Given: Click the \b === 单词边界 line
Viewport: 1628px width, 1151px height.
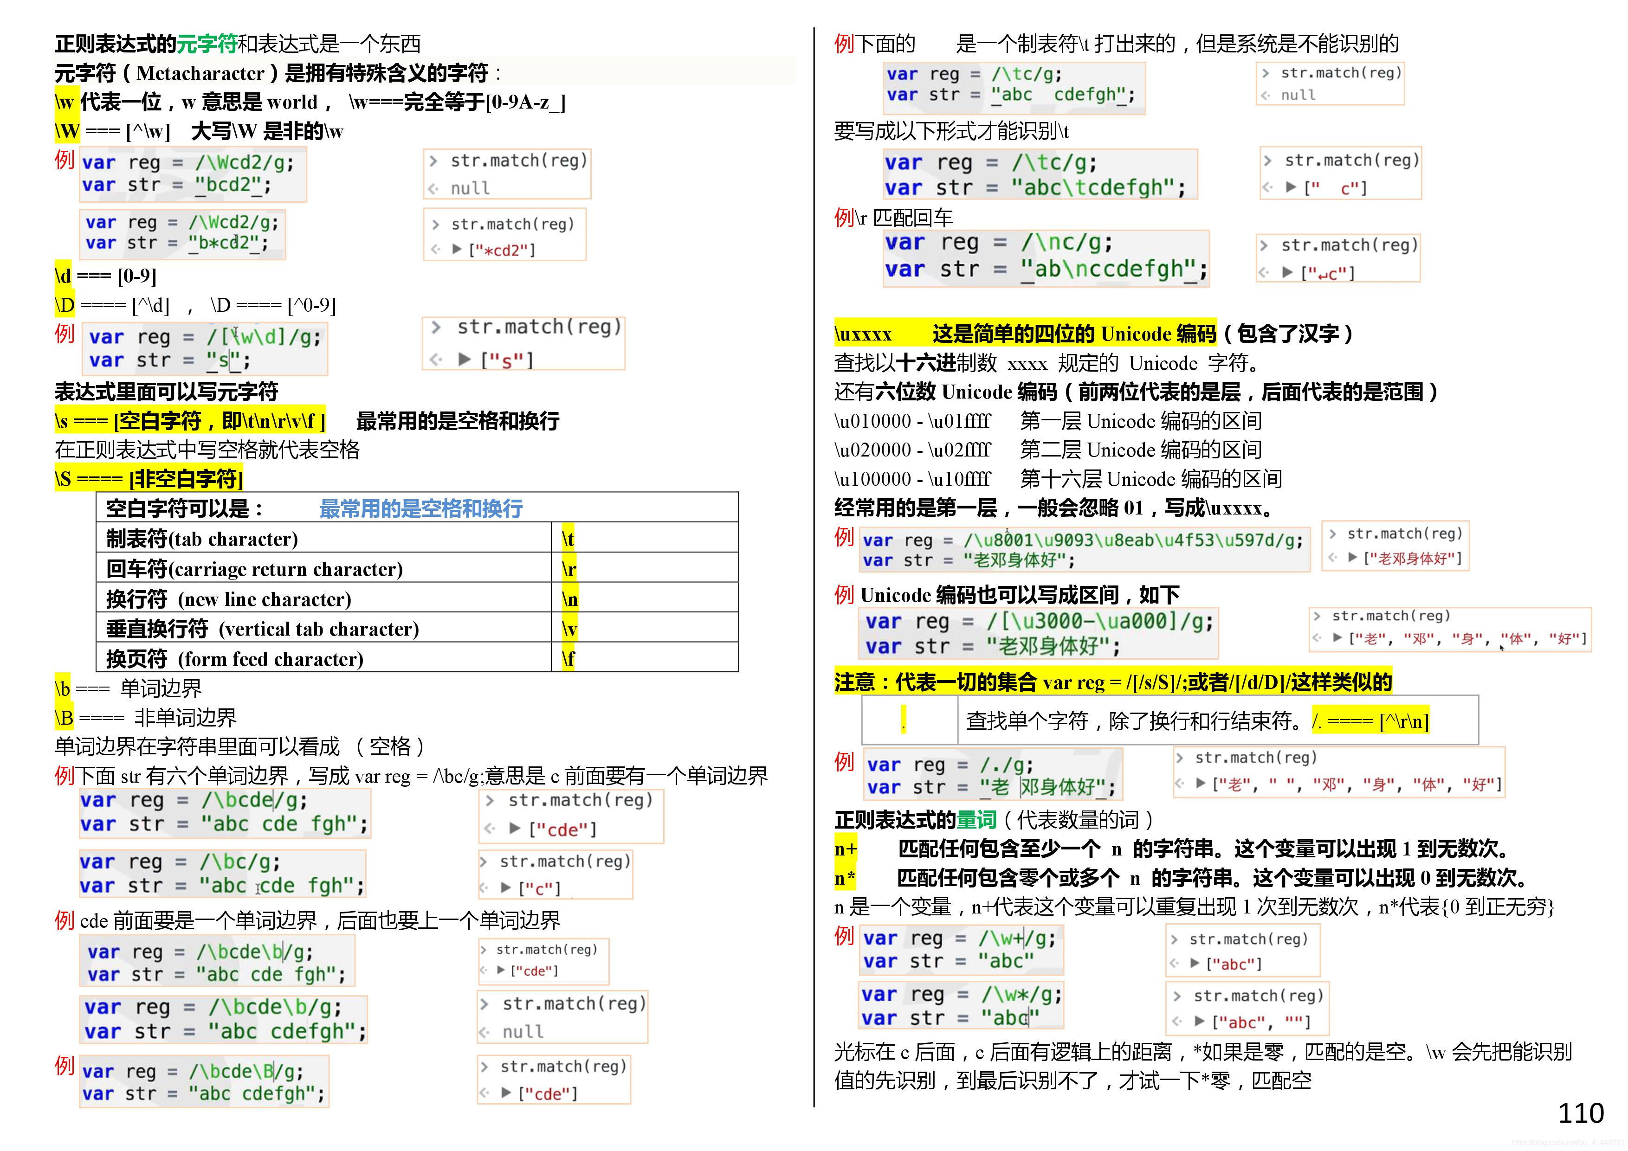Looking at the screenshot, I should point(129,688).
